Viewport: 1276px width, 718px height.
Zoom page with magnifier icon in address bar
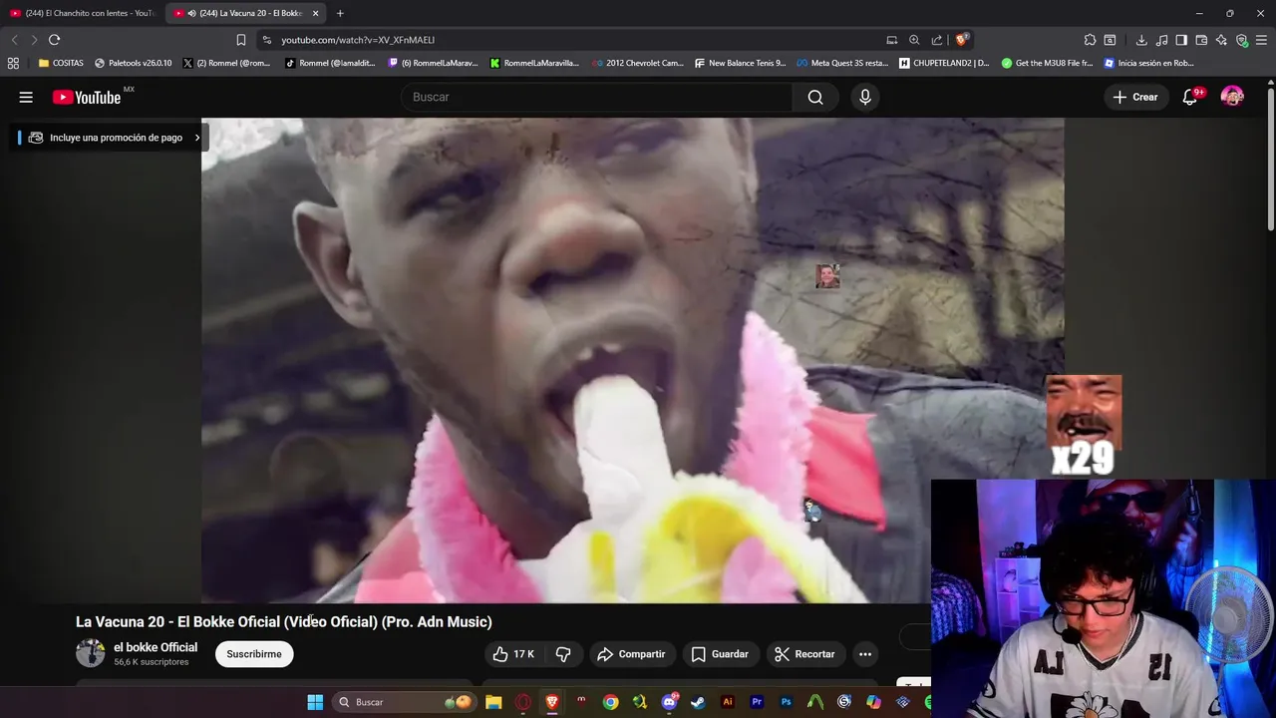point(914,40)
